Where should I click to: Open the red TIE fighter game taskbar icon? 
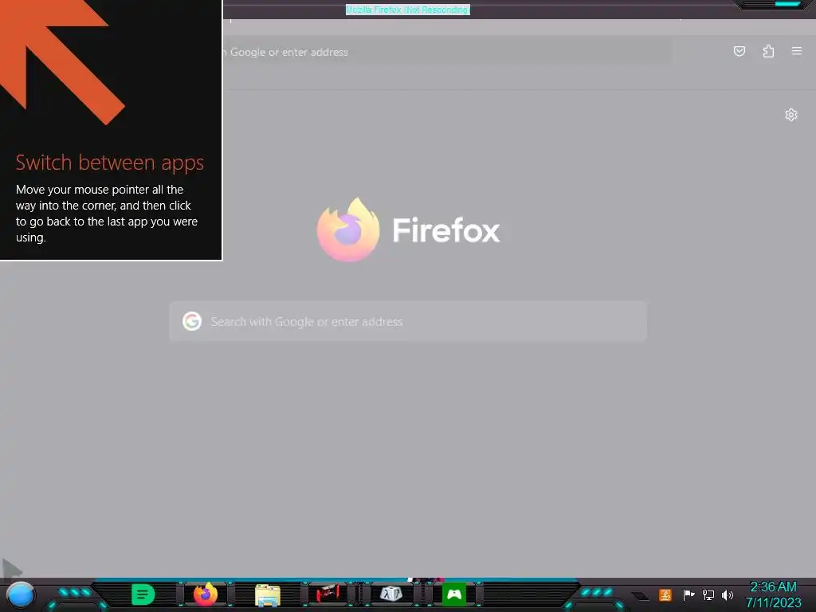coord(329,594)
